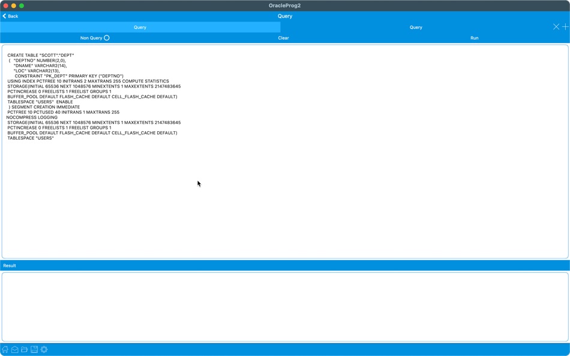Select the highlighted left Query tab
Viewport: 570px width, 356px height.
point(140,26)
